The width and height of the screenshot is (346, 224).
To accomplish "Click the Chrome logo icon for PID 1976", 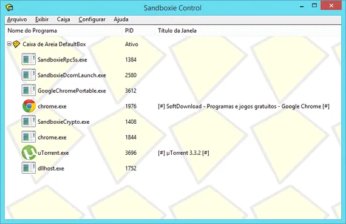I will (29, 106).
